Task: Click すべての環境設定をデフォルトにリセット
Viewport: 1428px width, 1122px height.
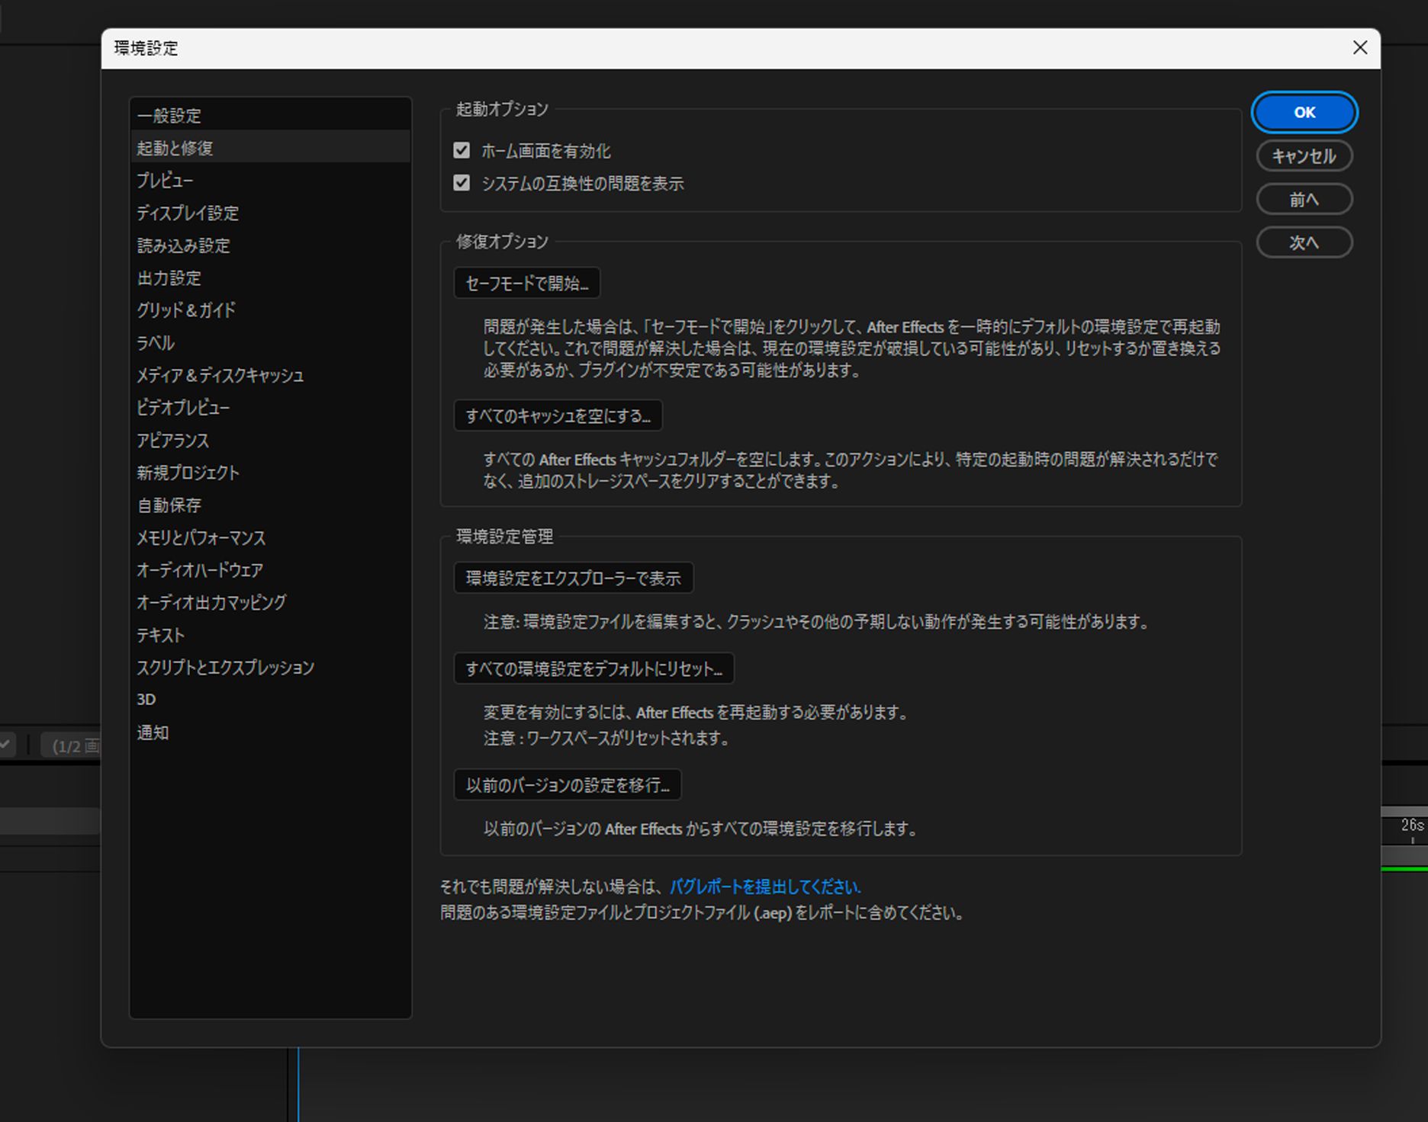Action: coord(593,668)
